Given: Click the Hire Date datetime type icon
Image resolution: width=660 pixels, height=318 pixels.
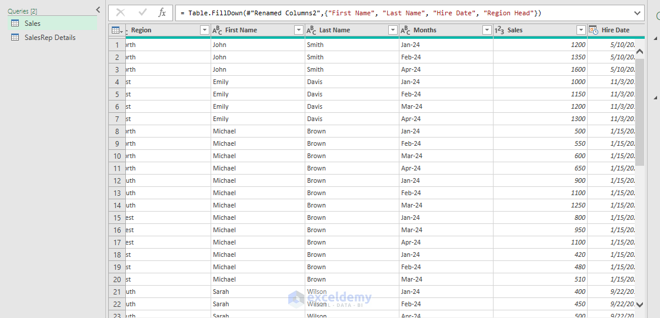Looking at the screenshot, I should (593, 30).
